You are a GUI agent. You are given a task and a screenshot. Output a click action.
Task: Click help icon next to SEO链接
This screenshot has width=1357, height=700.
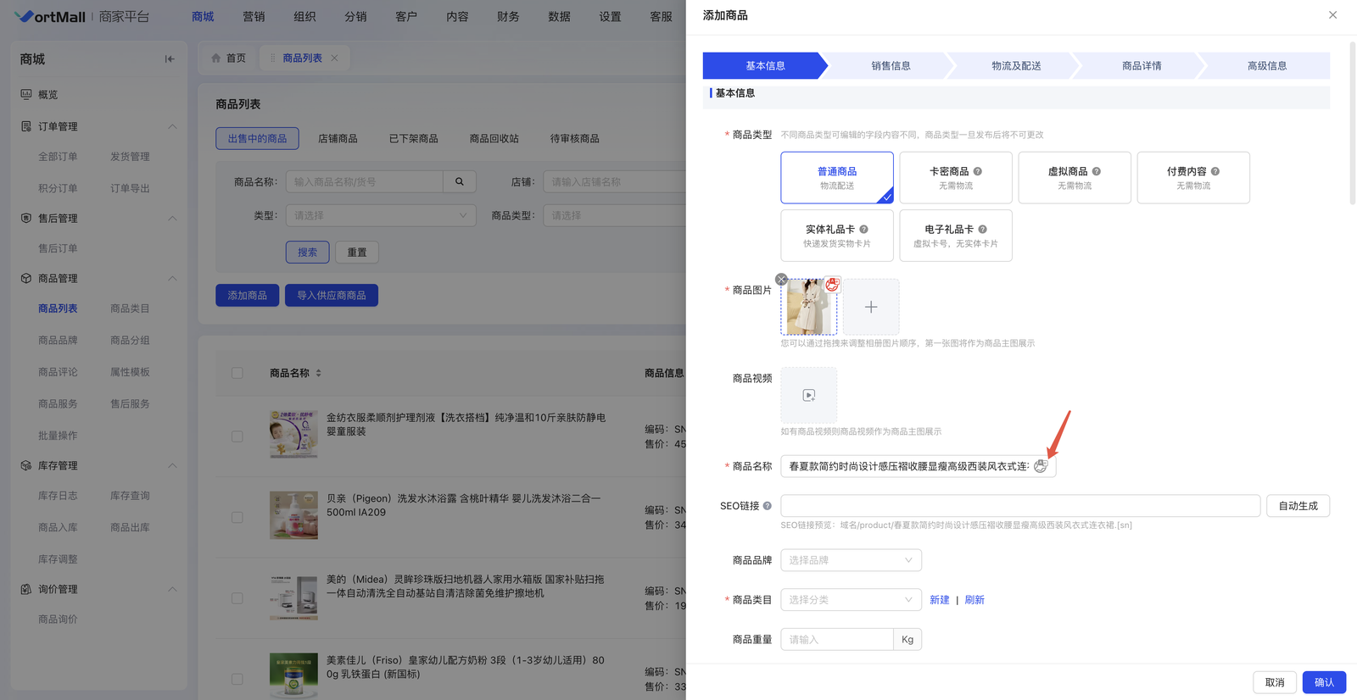point(768,506)
